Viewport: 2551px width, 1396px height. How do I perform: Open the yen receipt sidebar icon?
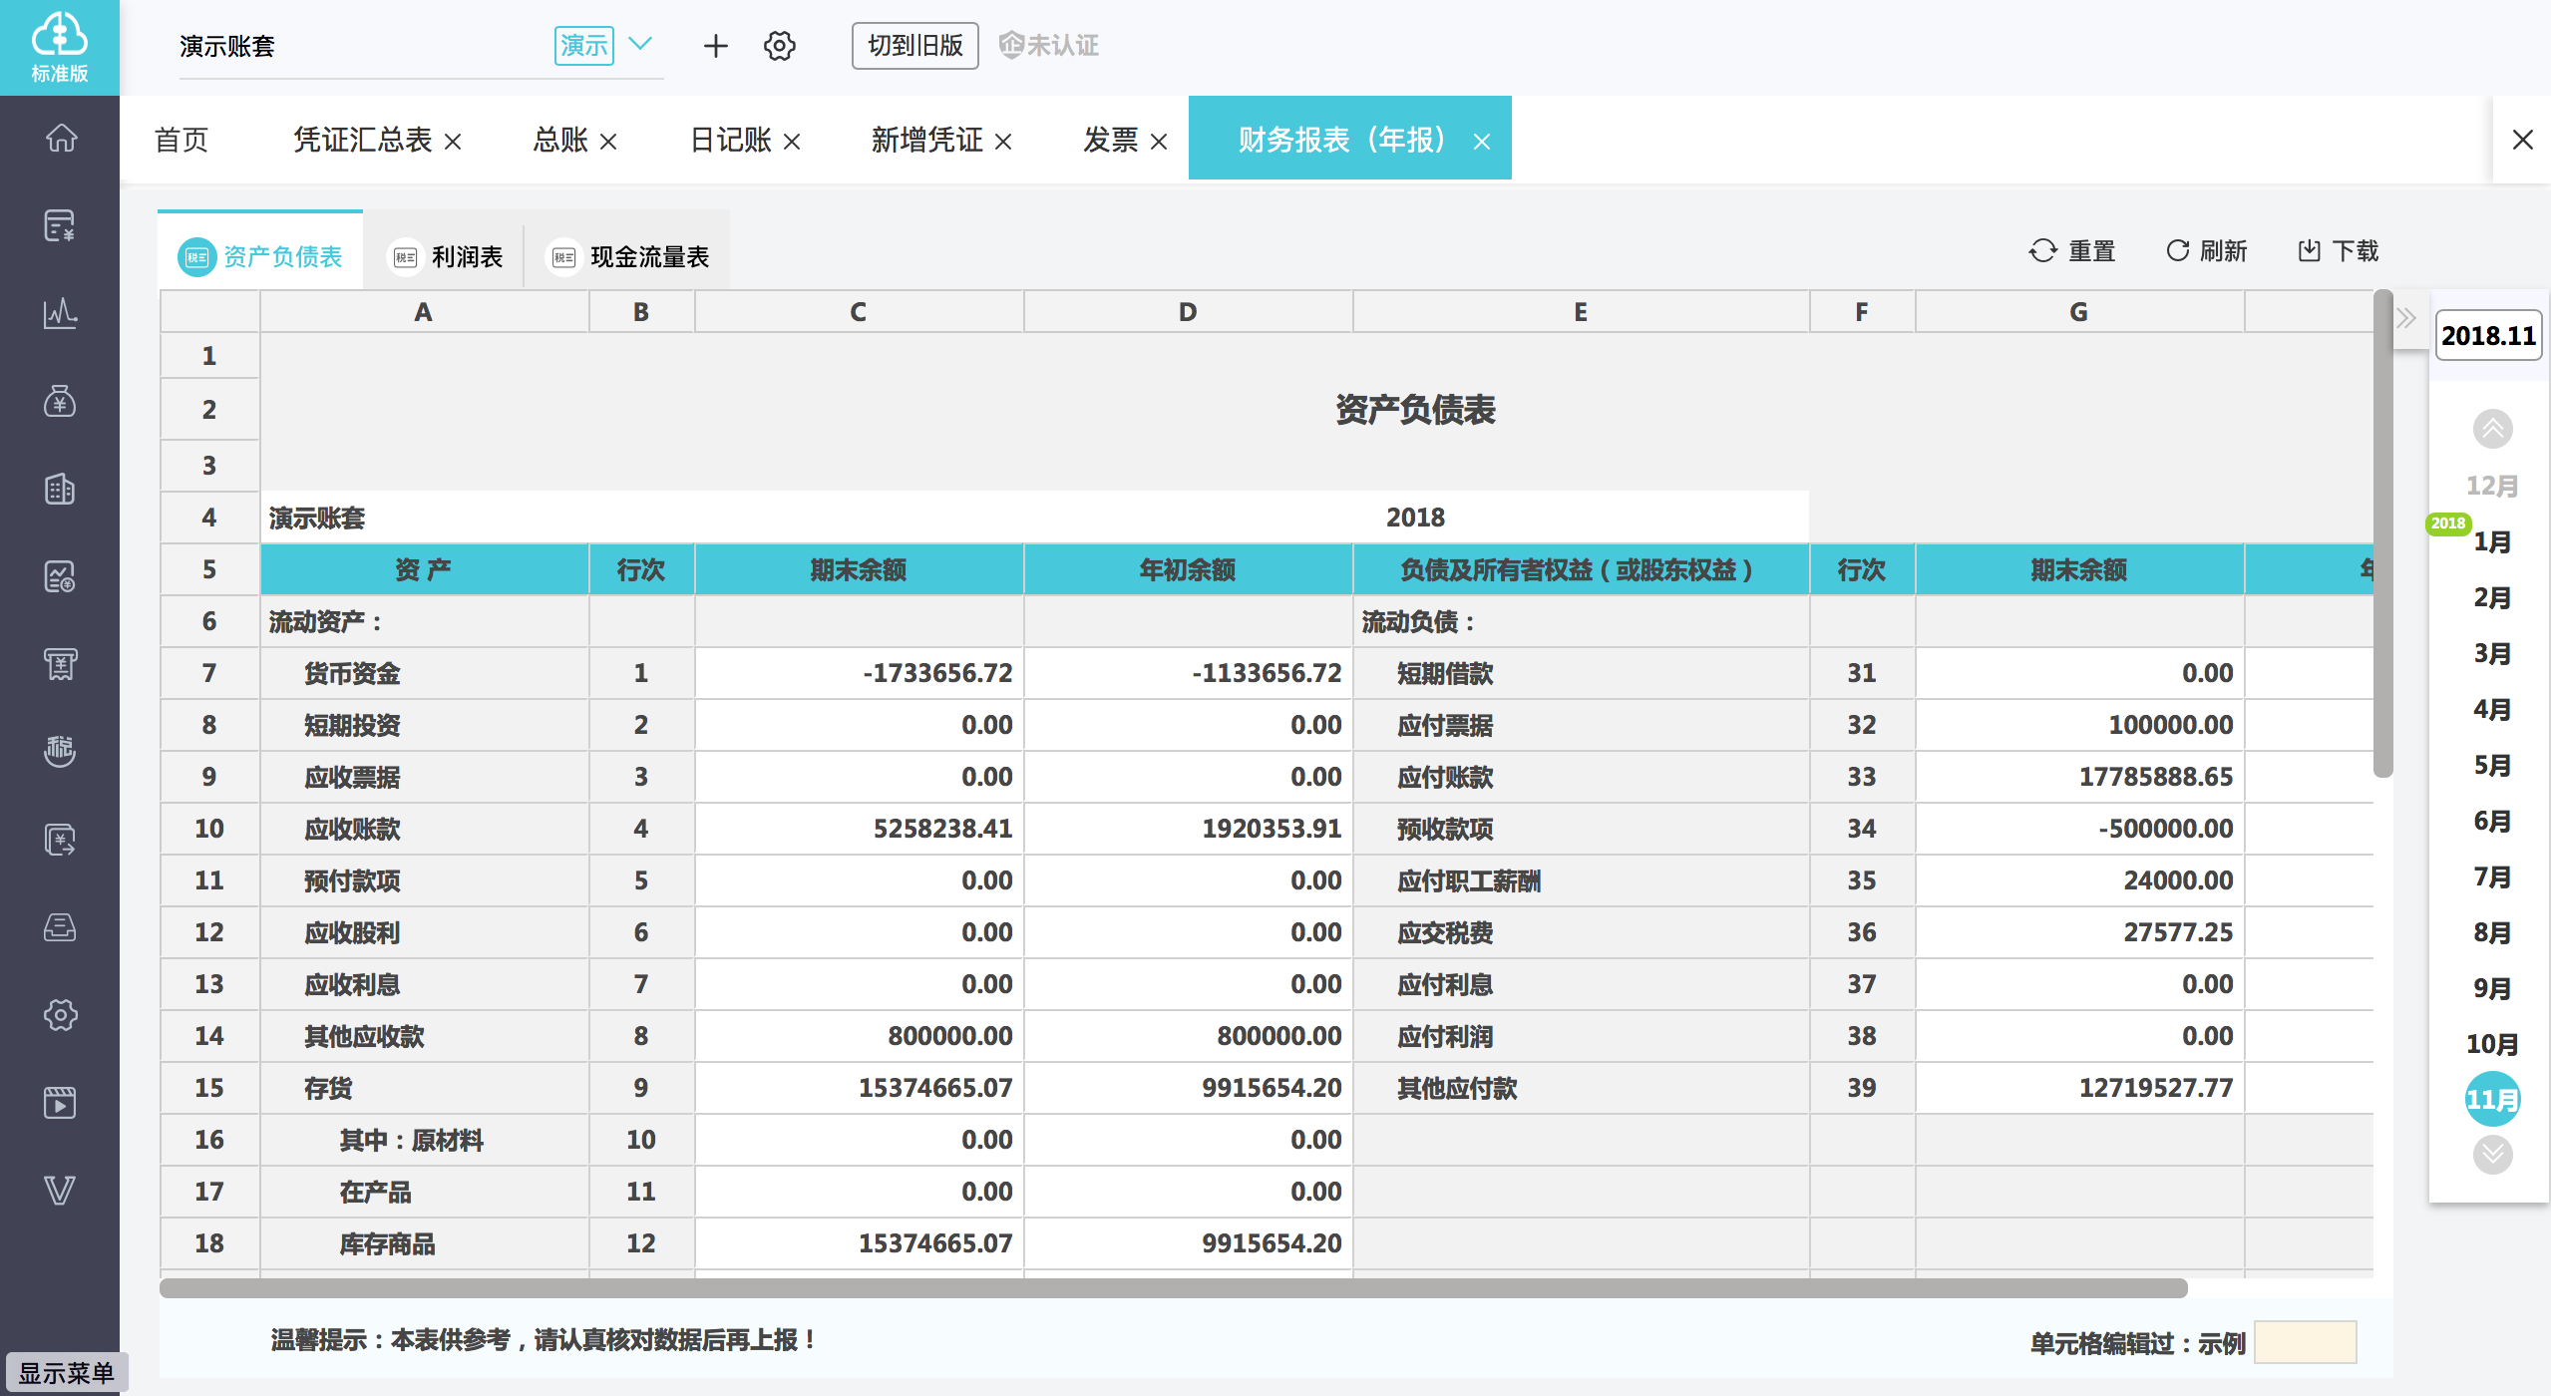[x=60, y=664]
